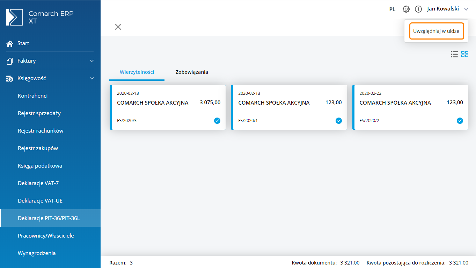The width and height of the screenshot is (476, 268).
Task: Click the Start home icon
Action: [10, 44]
